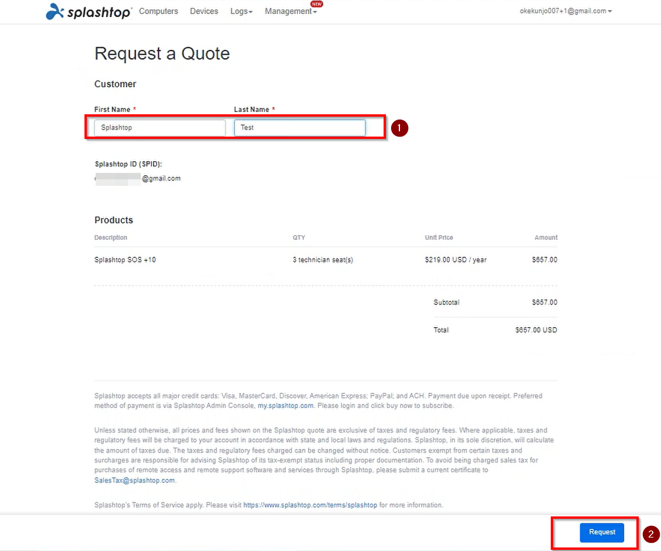Open the my.splashtop.com link
The height and width of the screenshot is (551, 661).
point(286,406)
